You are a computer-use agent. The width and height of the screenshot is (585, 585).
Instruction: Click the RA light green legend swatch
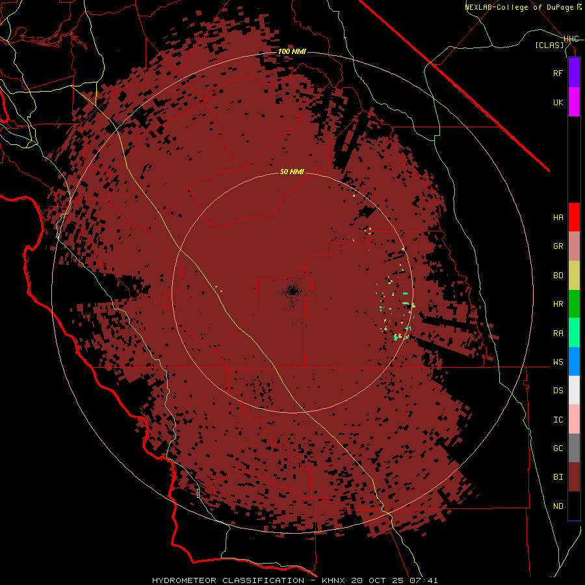pos(574,333)
